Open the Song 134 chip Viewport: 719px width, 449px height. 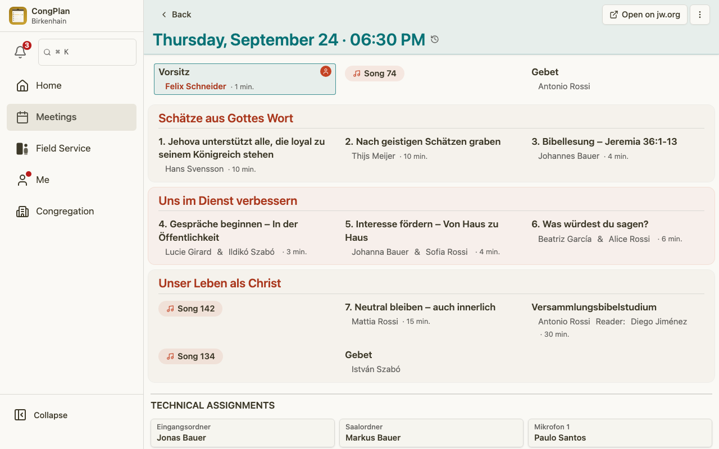[190, 356]
